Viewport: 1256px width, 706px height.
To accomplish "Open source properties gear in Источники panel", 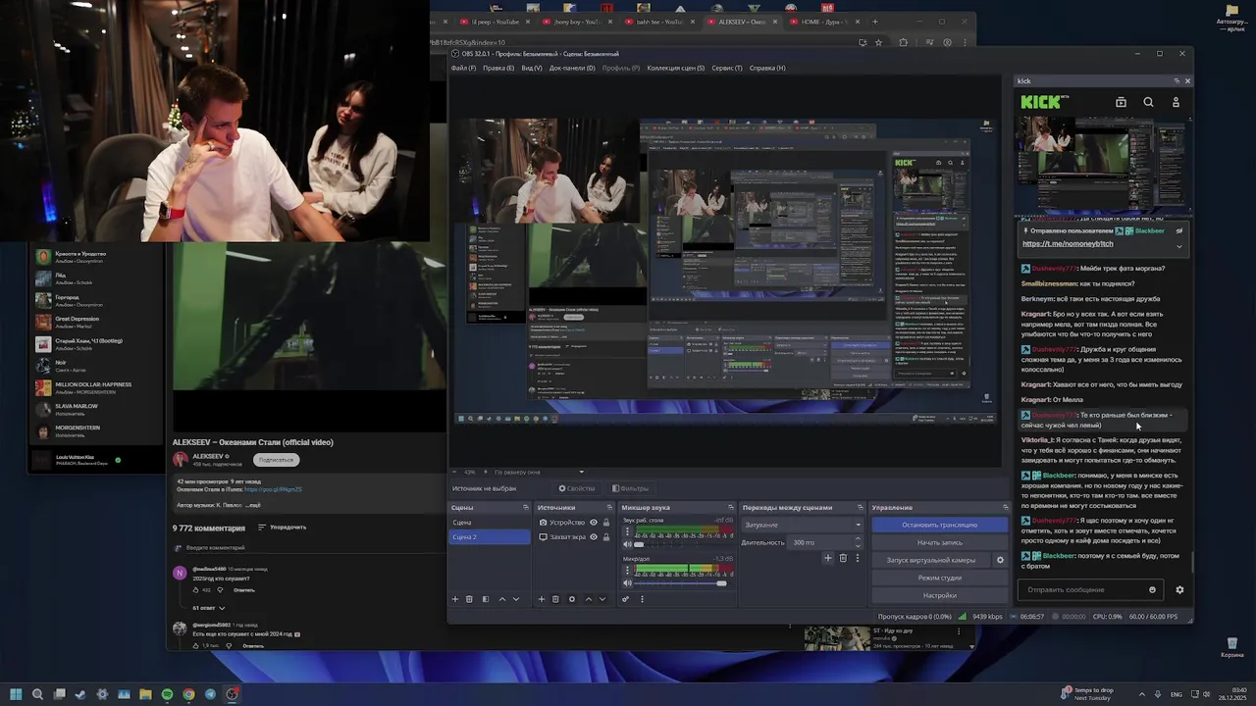I will pyautogui.click(x=572, y=599).
